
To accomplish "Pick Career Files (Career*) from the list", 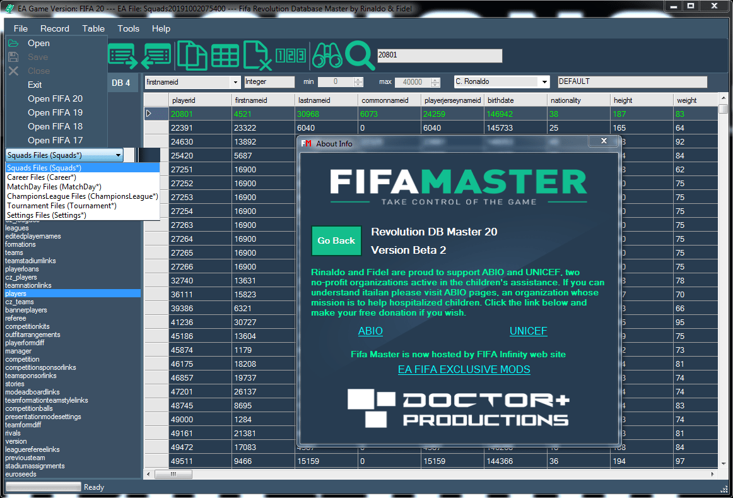I will coord(82,177).
